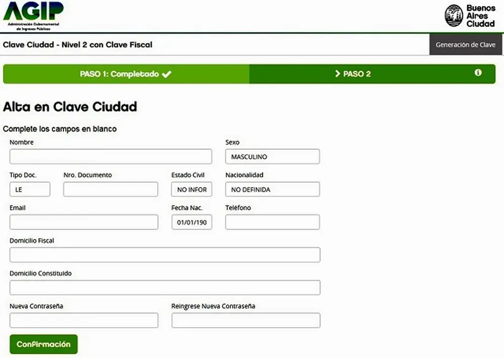Image resolution: width=504 pixels, height=358 pixels.
Task: Click the Reingrese Nueva Contraseña field
Action: point(246,321)
